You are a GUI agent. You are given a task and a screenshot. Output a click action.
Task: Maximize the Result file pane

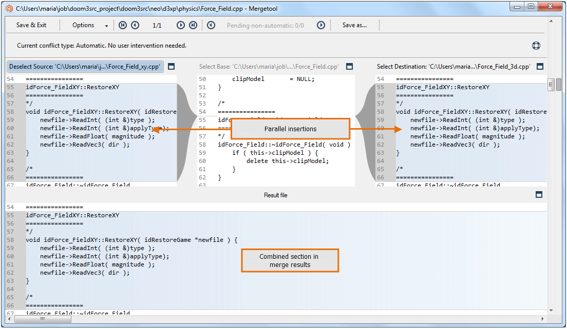pos(539,195)
